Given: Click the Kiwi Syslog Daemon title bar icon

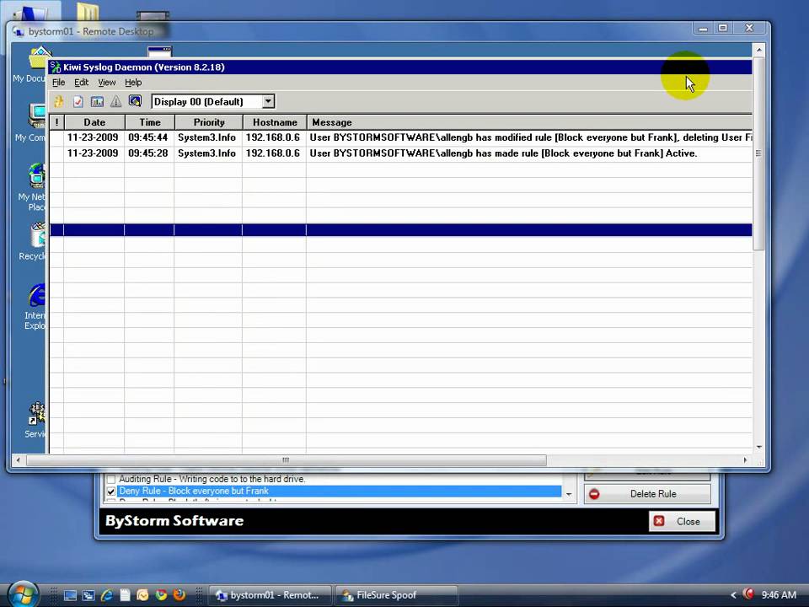Looking at the screenshot, I should (x=56, y=67).
